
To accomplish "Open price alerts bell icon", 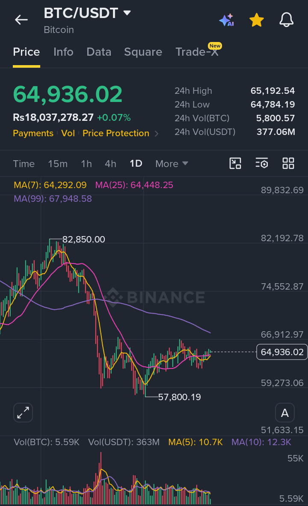I will [x=286, y=20].
